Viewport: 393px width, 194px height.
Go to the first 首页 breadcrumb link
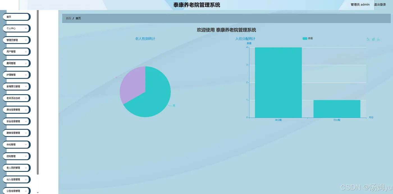[x=68, y=18]
